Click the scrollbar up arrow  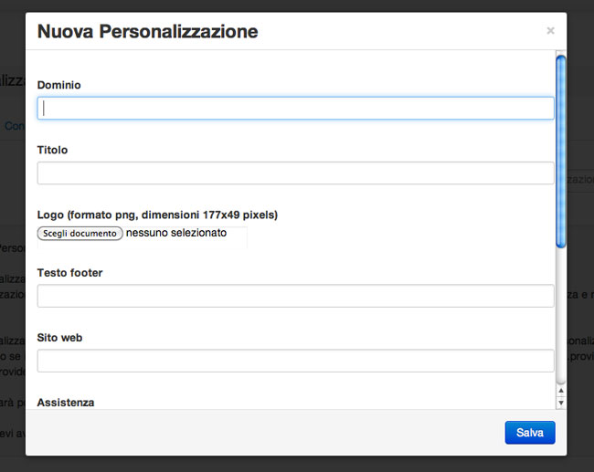561,391
